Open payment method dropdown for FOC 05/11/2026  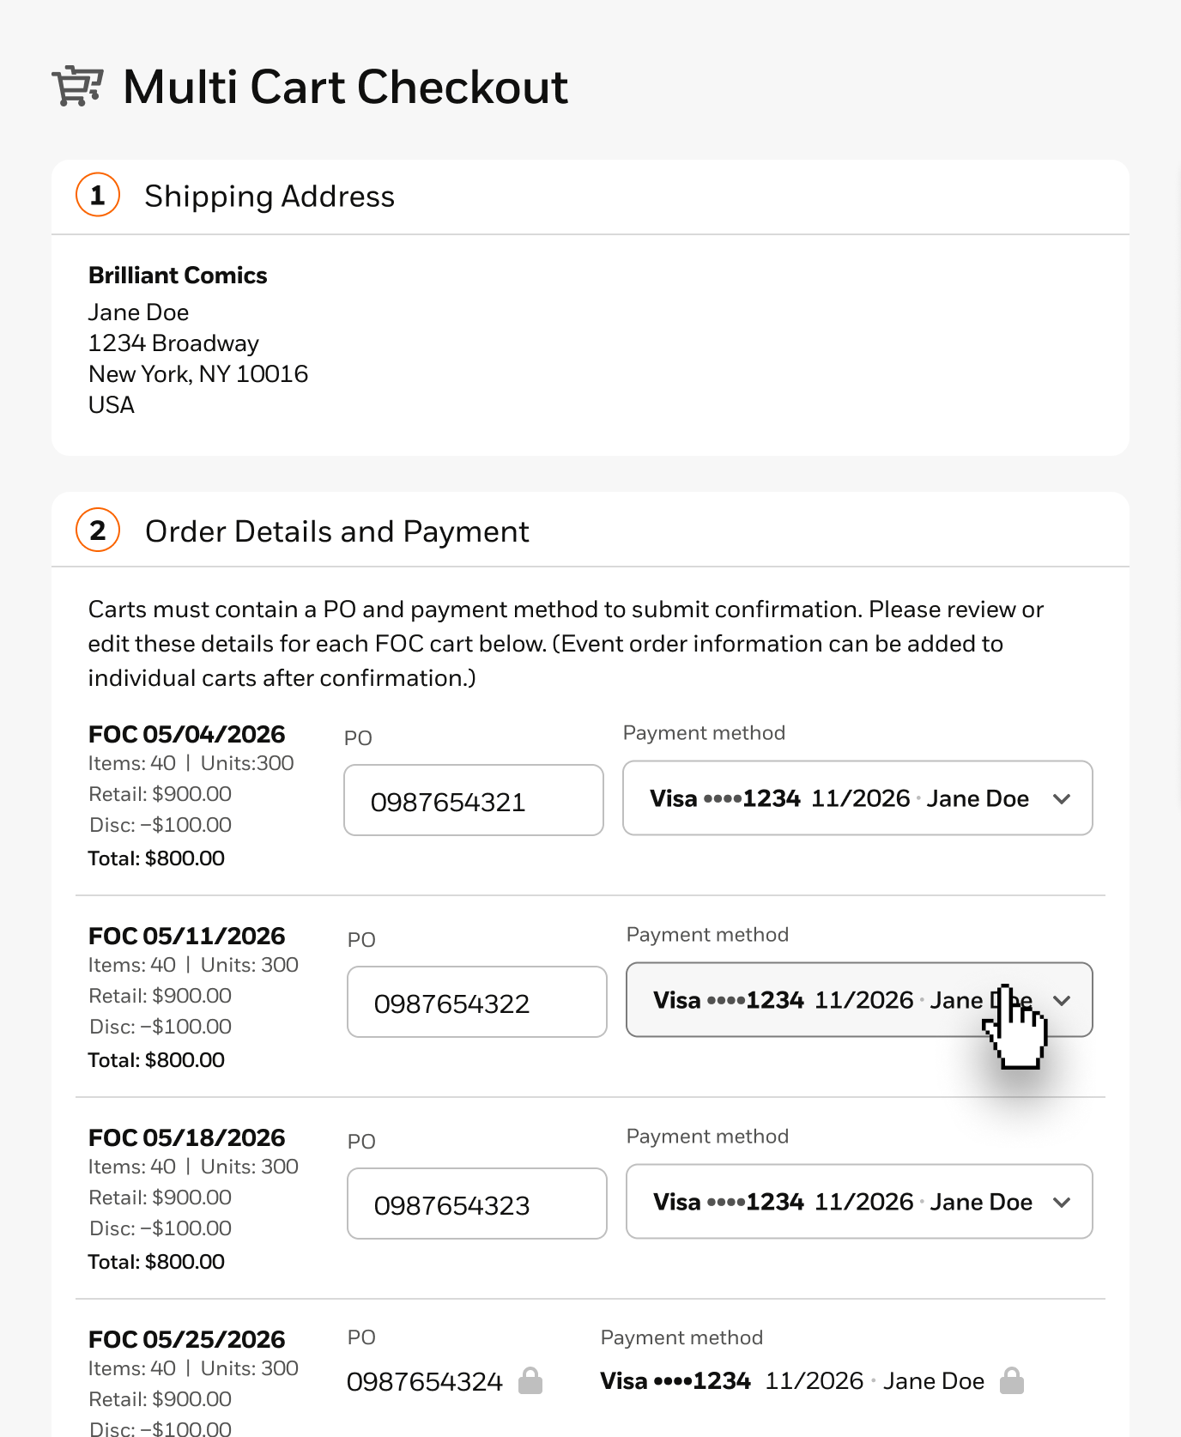[x=858, y=1000]
